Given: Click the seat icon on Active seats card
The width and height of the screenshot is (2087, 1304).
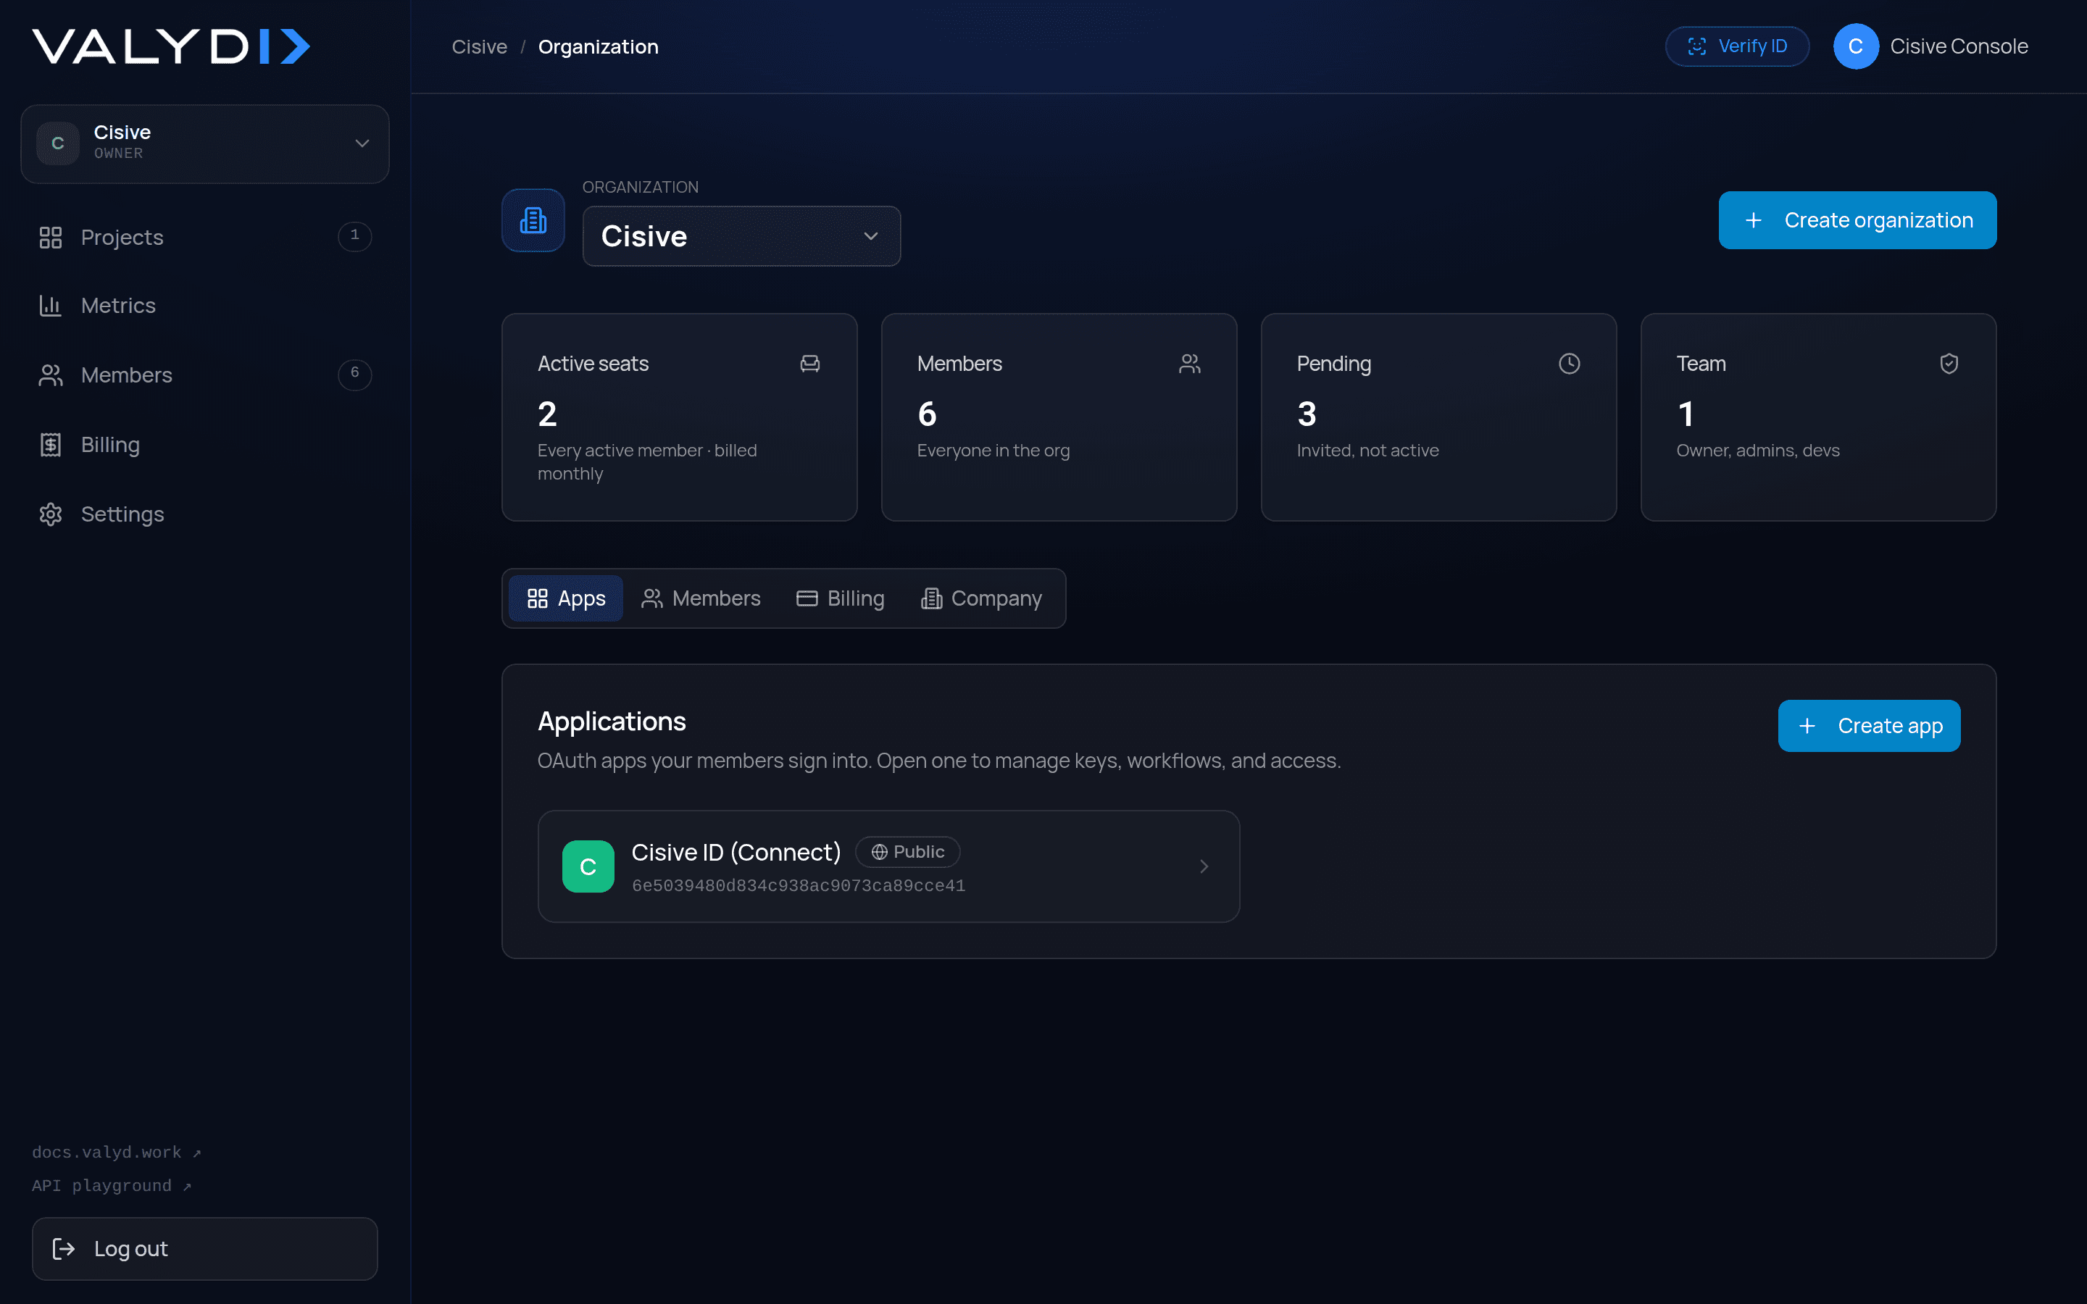Looking at the screenshot, I should pyautogui.click(x=809, y=364).
